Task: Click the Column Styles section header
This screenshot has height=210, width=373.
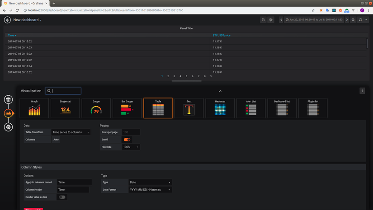Action: coord(193,167)
